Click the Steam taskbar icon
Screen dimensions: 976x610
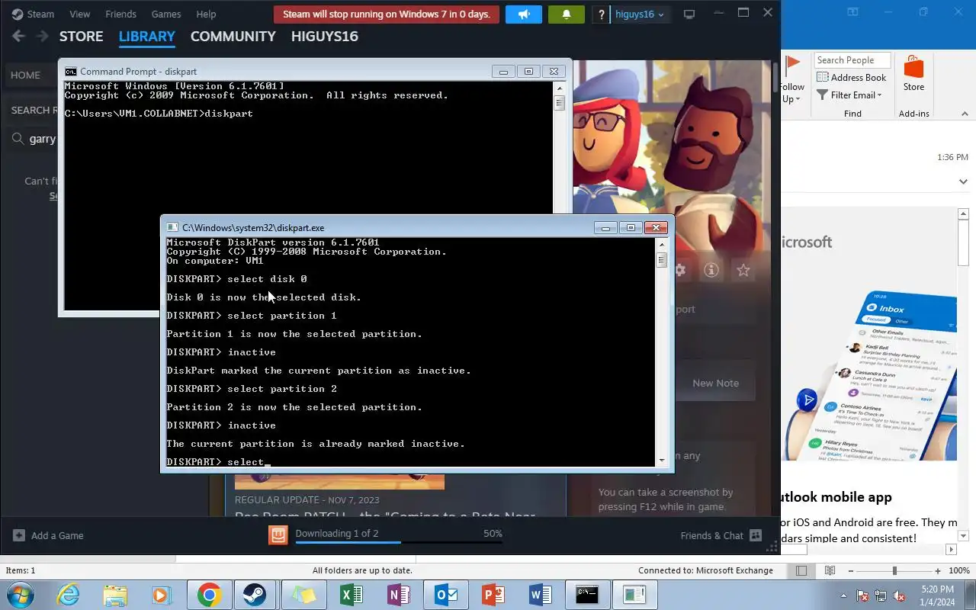point(255,595)
